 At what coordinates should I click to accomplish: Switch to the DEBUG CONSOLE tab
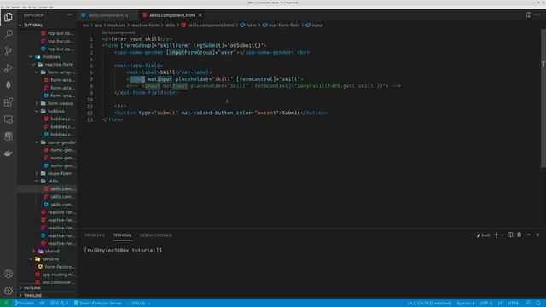pyautogui.click(x=155, y=235)
